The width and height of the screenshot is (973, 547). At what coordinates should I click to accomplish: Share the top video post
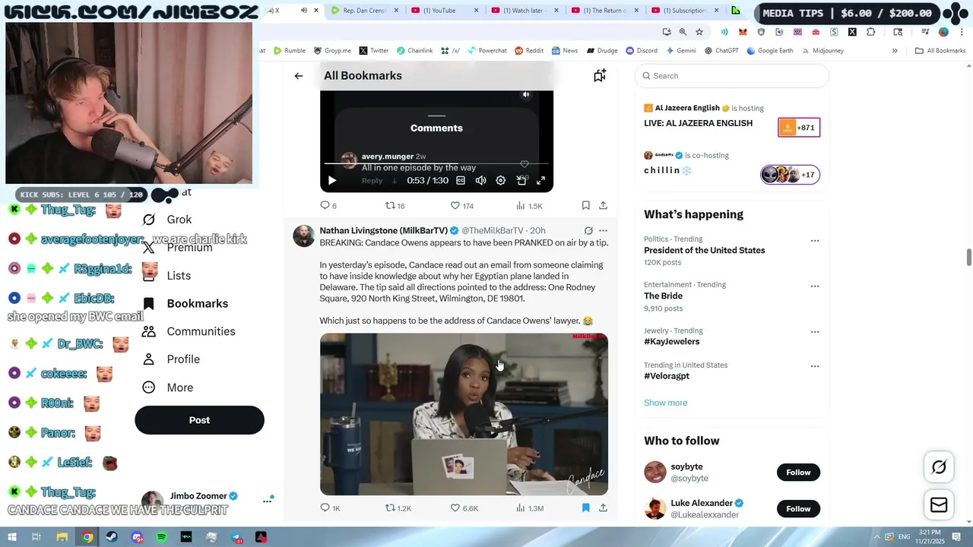tap(603, 205)
